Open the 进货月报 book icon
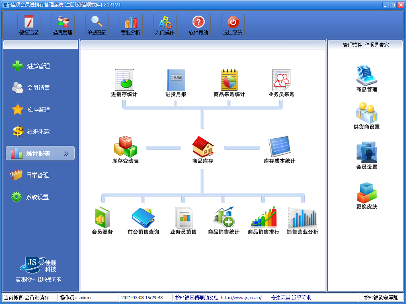 (176, 83)
